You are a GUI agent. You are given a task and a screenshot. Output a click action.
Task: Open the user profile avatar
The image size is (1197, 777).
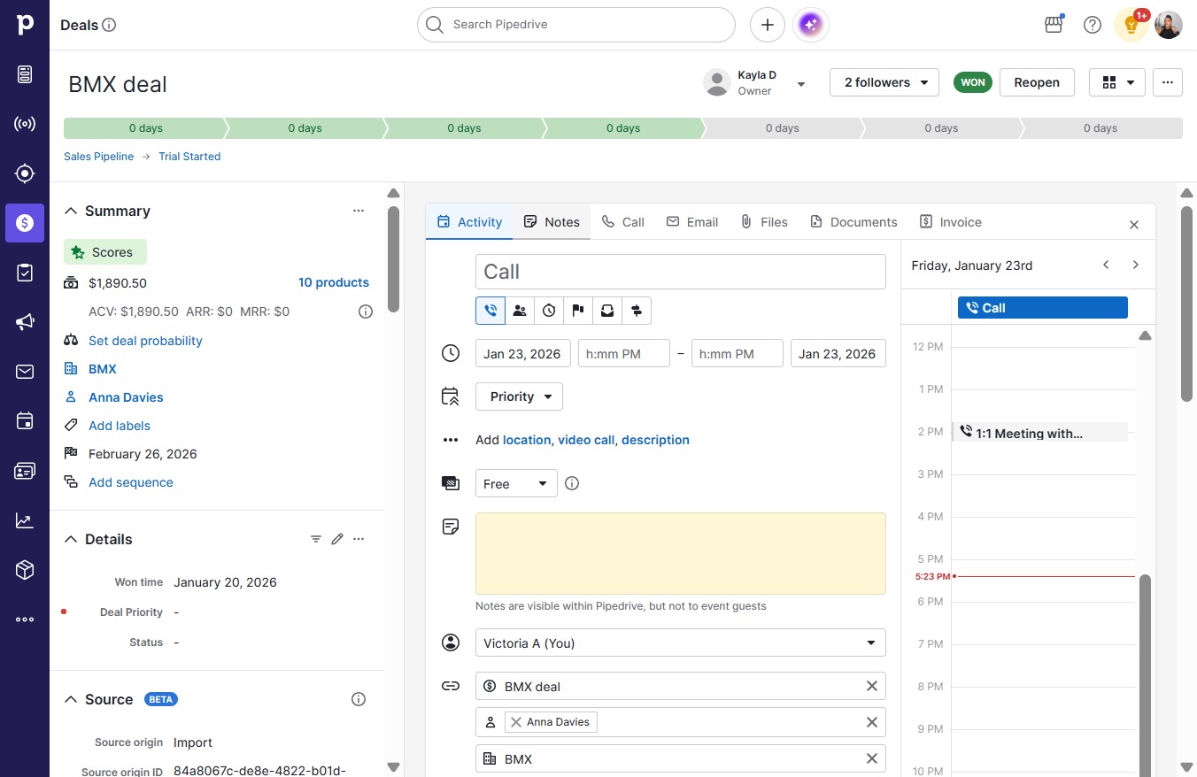pos(1169,25)
